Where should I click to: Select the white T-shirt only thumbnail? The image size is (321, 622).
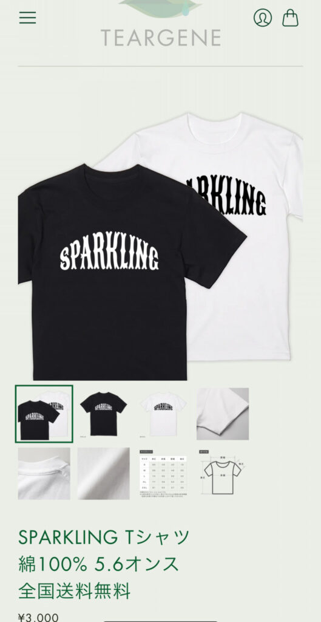tap(163, 414)
